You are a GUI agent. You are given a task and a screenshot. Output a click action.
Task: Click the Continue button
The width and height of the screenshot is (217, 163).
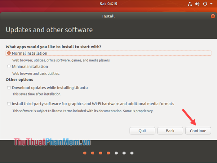tap(198, 131)
